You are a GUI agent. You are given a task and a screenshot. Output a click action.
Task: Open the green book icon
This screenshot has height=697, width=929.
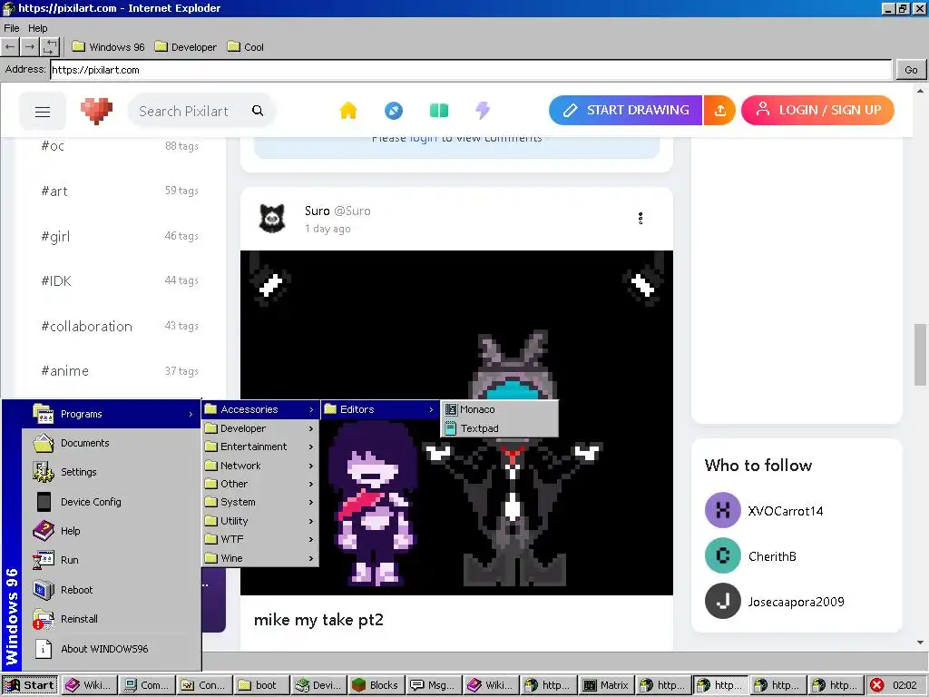tap(439, 110)
